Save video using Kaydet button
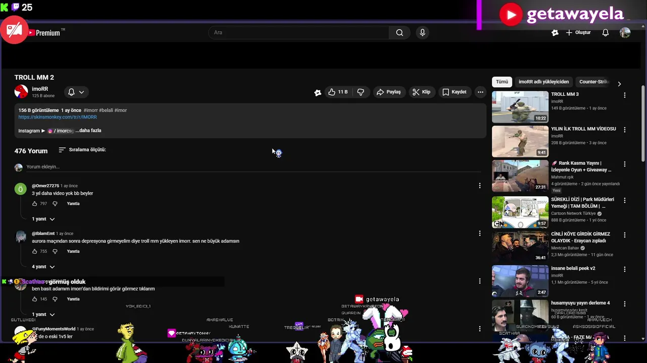Image resolution: width=647 pixels, height=363 pixels. click(x=454, y=92)
